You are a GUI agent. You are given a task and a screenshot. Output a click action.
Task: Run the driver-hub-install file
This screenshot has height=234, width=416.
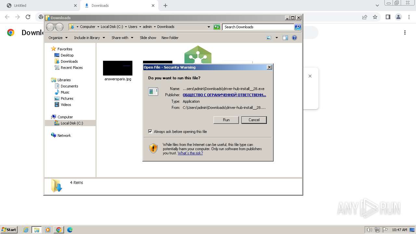click(x=226, y=120)
